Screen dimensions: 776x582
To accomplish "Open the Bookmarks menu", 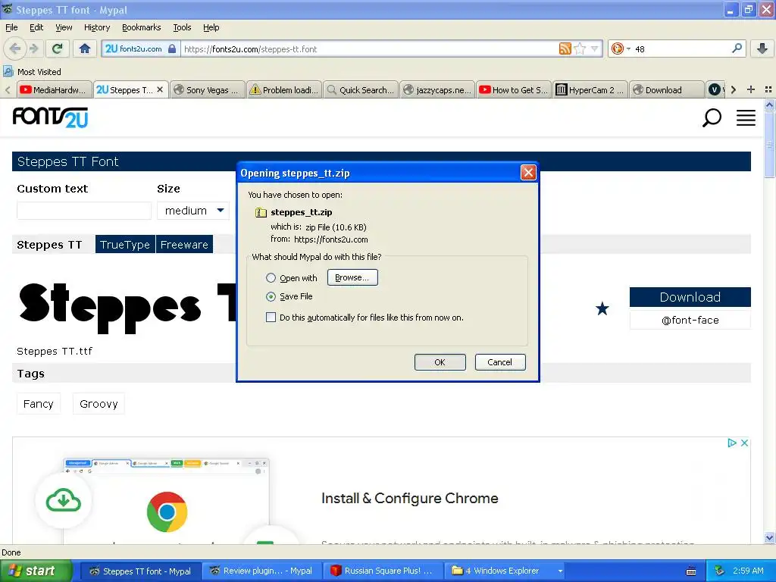I will pyautogui.click(x=142, y=27).
